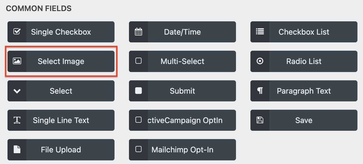
Task: Select the document icon on File Upload field
Action: pyautogui.click(x=17, y=150)
